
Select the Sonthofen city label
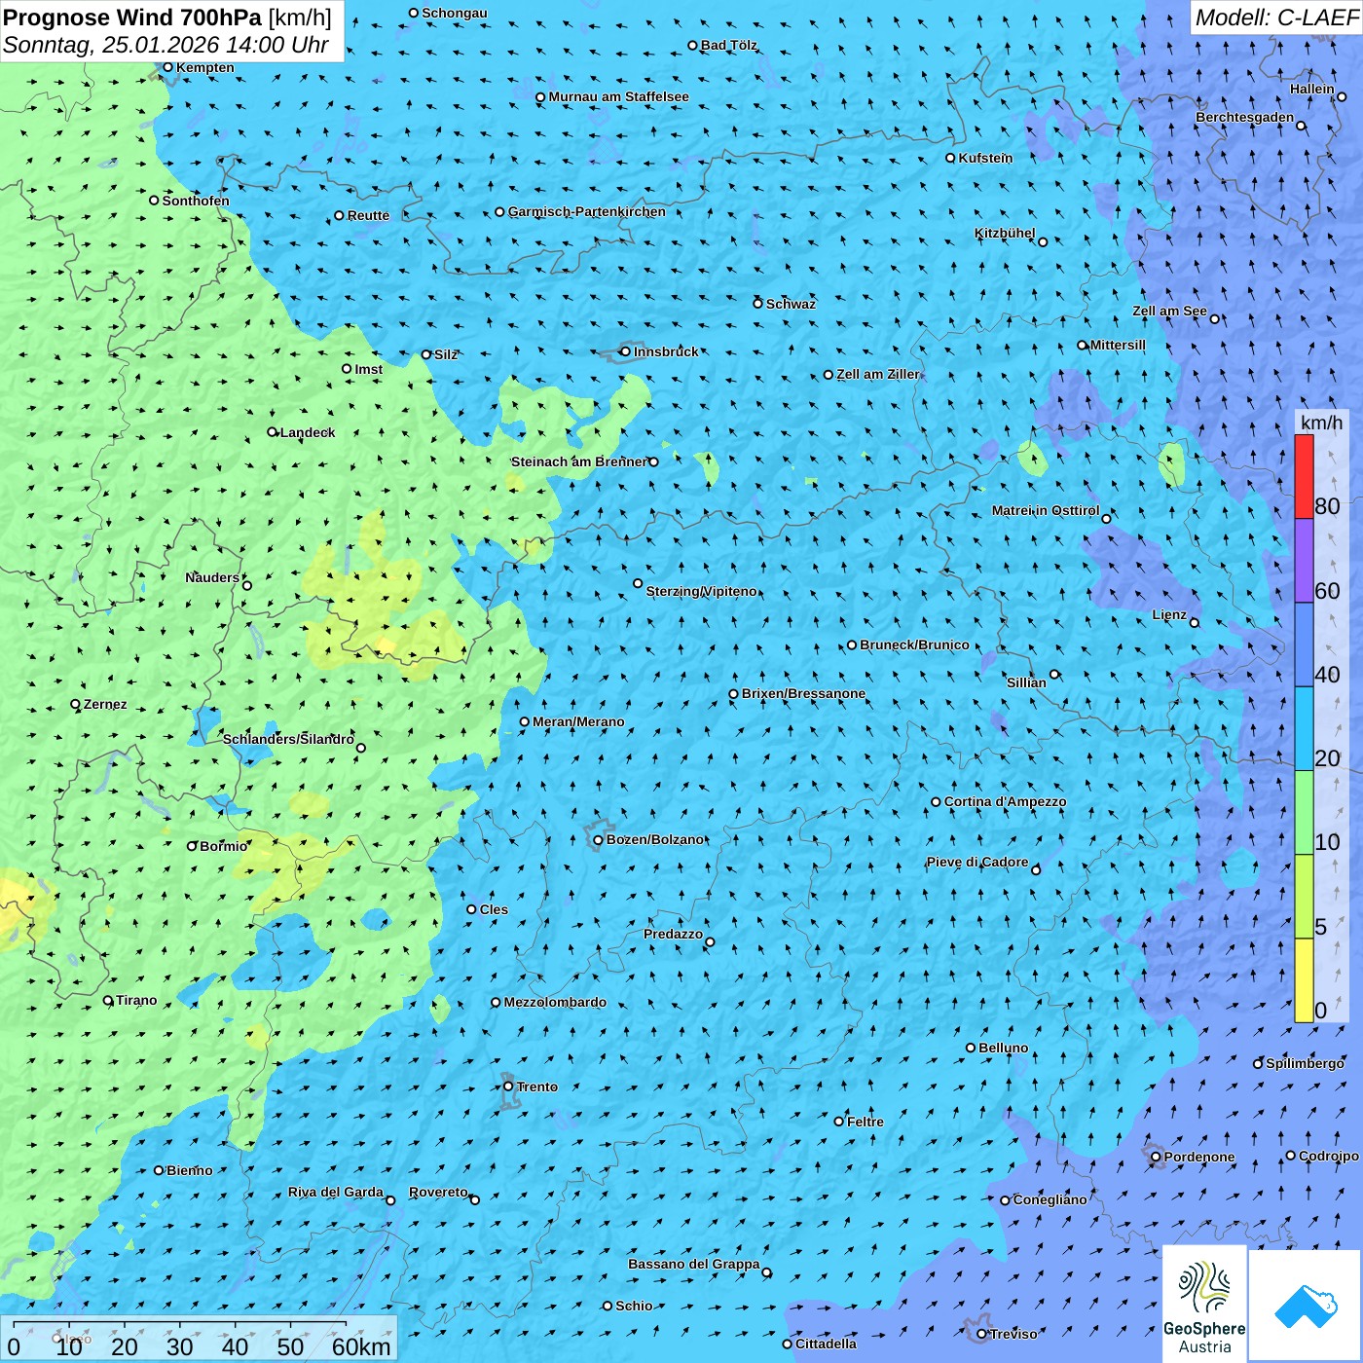click(x=196, y=201)
